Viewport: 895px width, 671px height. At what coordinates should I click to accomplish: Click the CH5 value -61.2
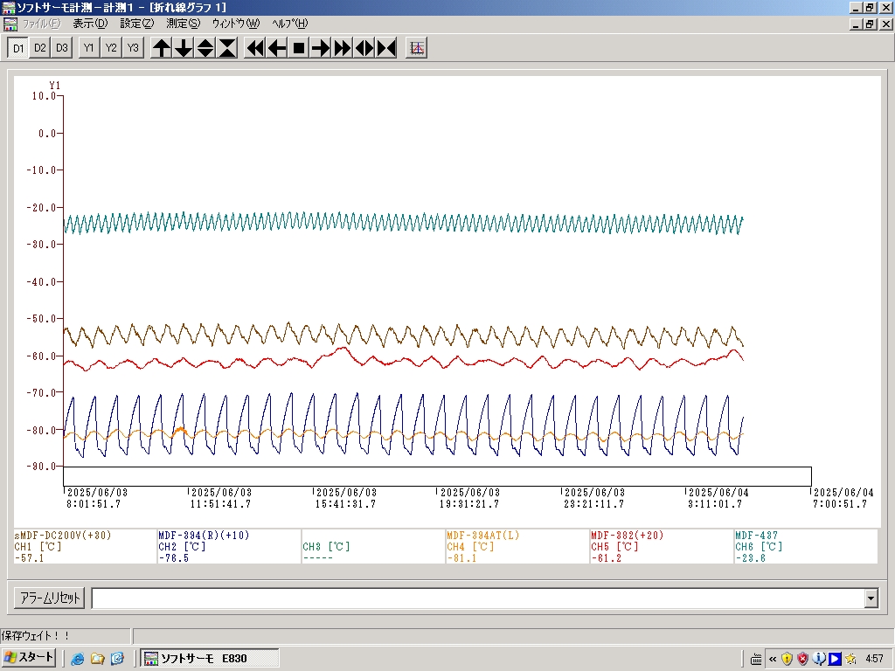coord(607,558)
